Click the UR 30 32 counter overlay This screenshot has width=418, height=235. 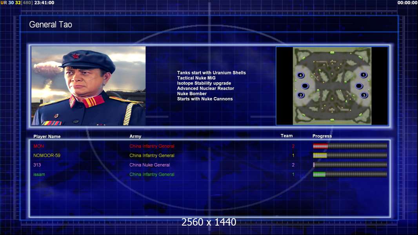[11, 3]
